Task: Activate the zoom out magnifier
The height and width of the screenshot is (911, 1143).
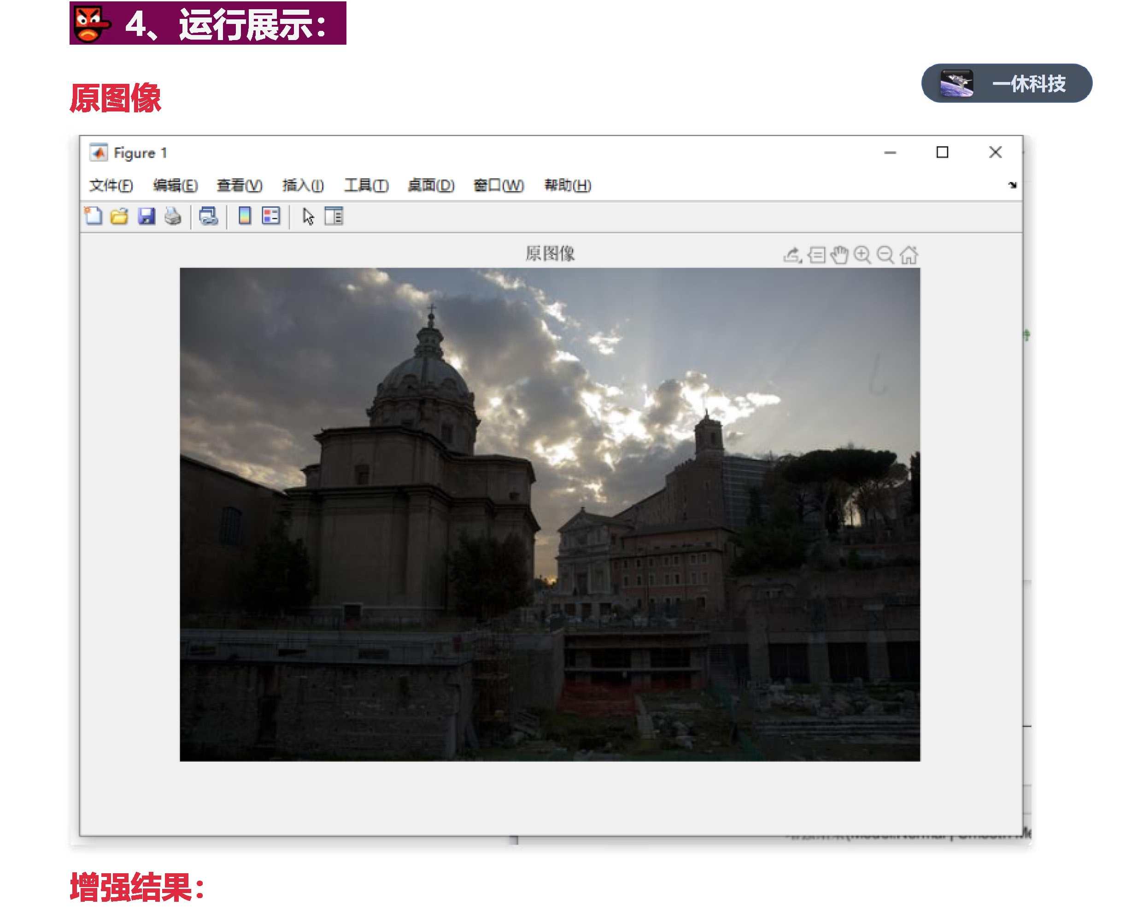Action: point(885,255)
